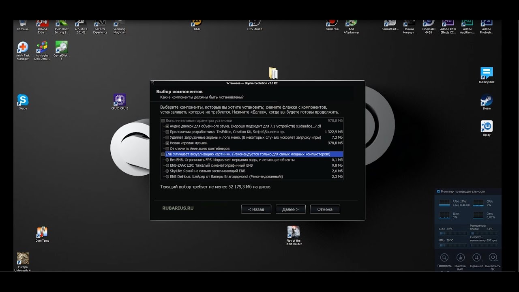Select the Cinema4D 64Bit desktop shortcut

[x=429, y=26]
